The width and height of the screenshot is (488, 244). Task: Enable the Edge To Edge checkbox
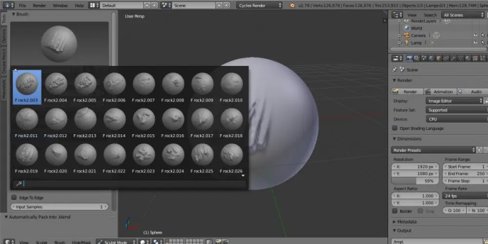click(x=14, y=198)
